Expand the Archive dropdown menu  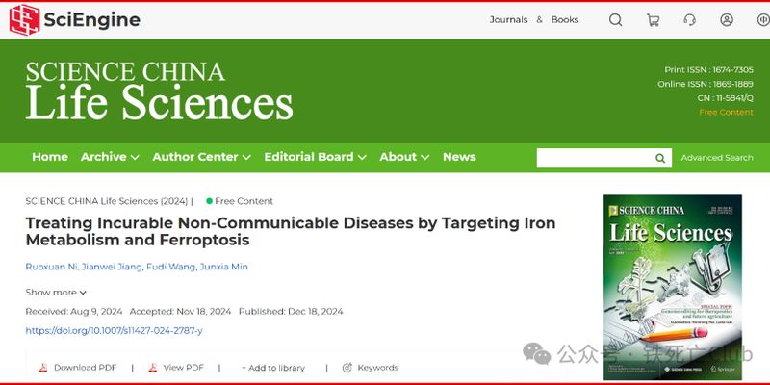[x=110, y=157]
